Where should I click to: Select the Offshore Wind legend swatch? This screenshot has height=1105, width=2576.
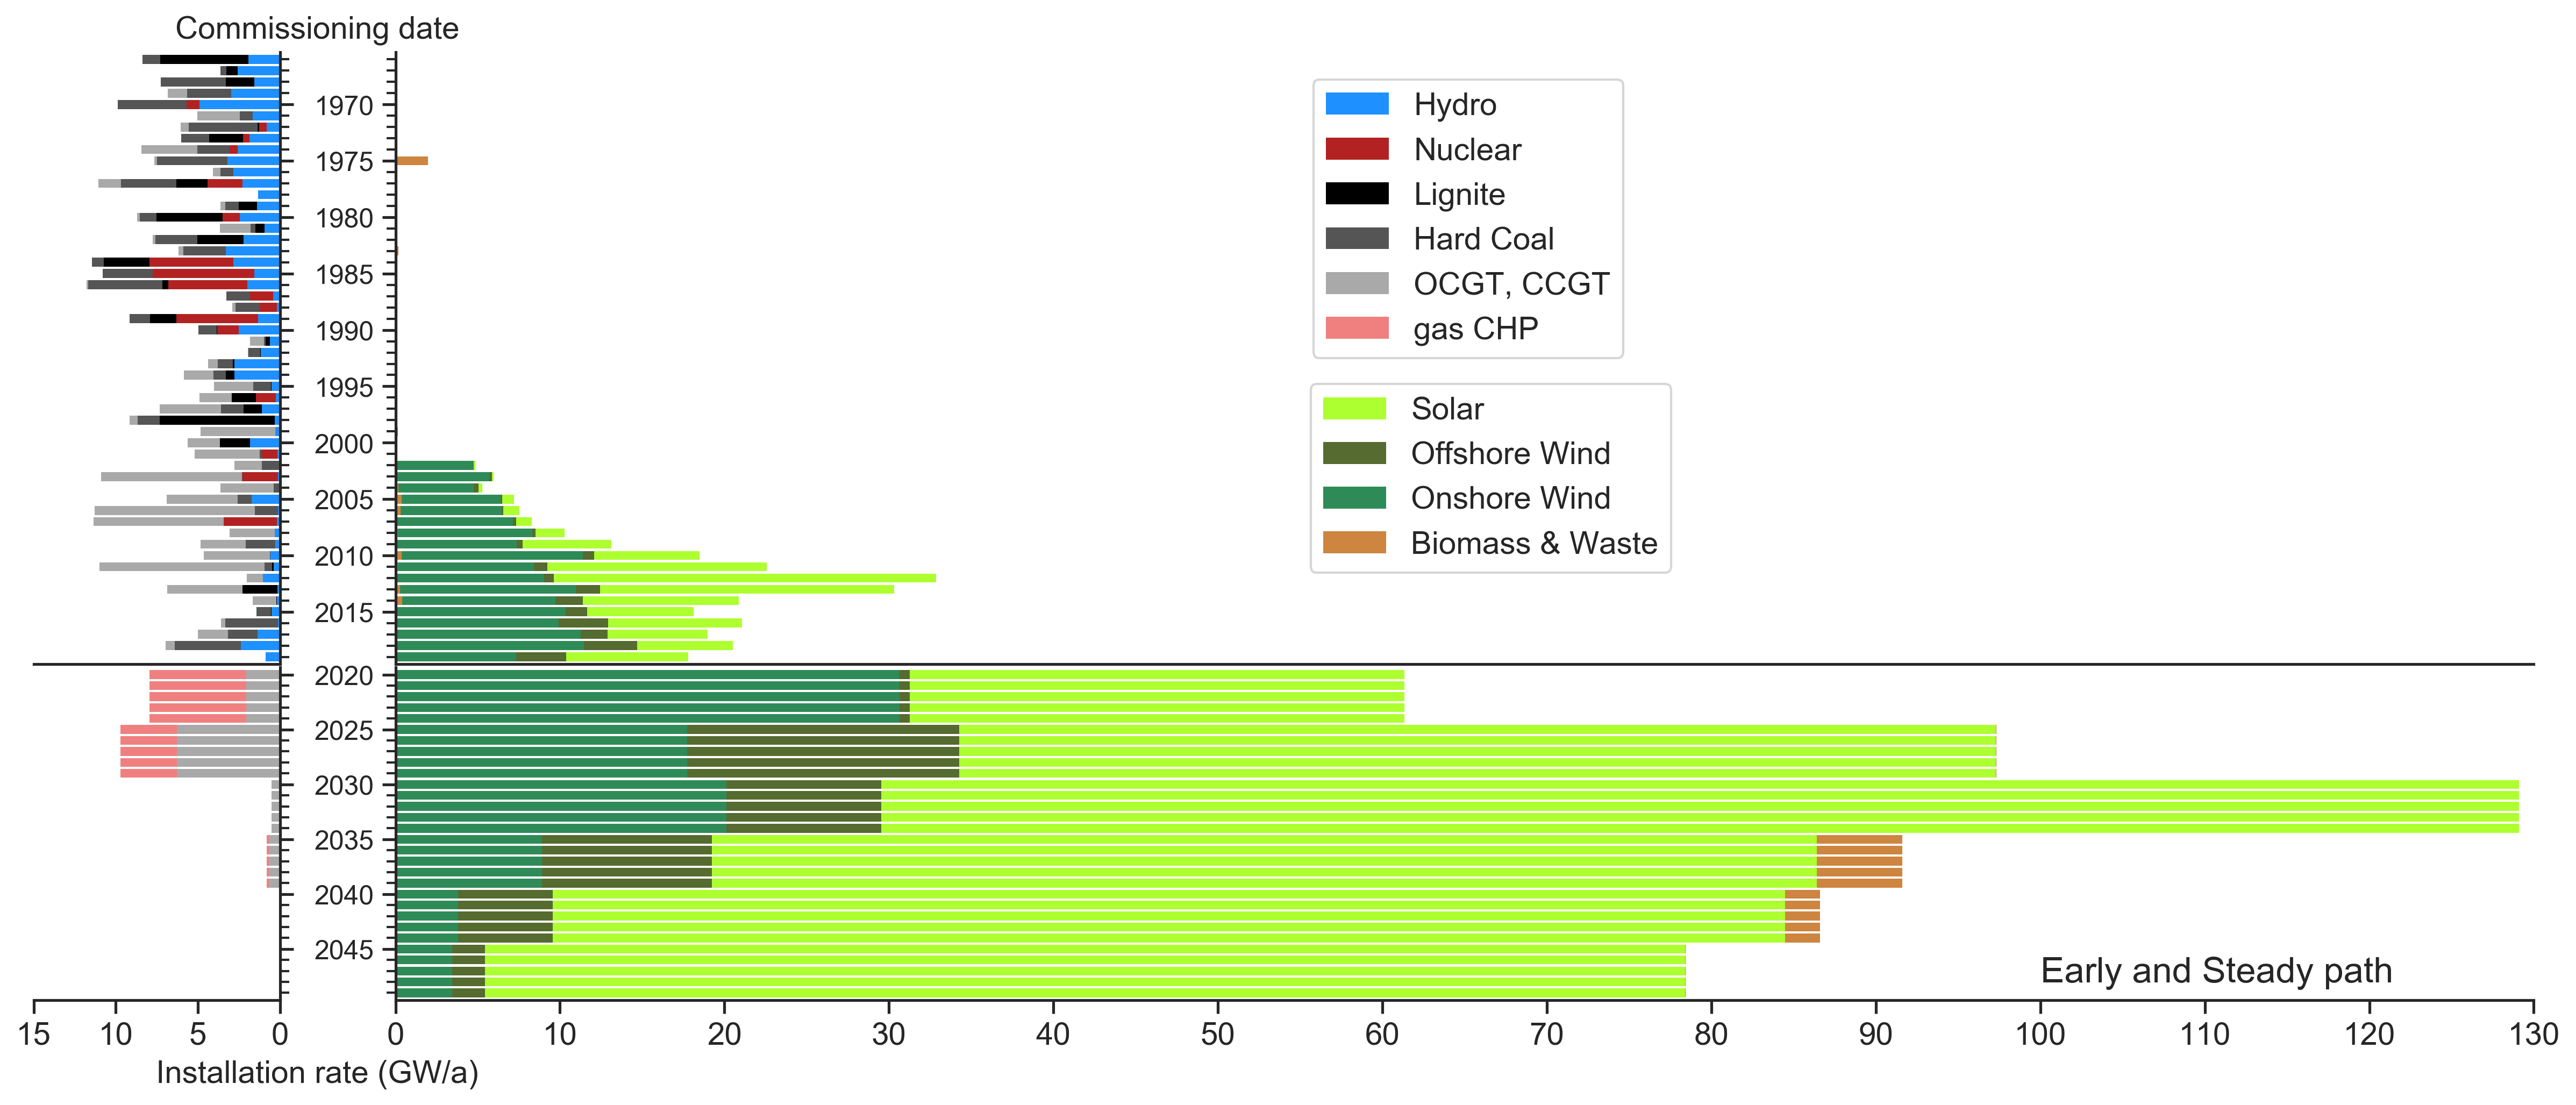pyautogui.click(x=1354, y=453)
